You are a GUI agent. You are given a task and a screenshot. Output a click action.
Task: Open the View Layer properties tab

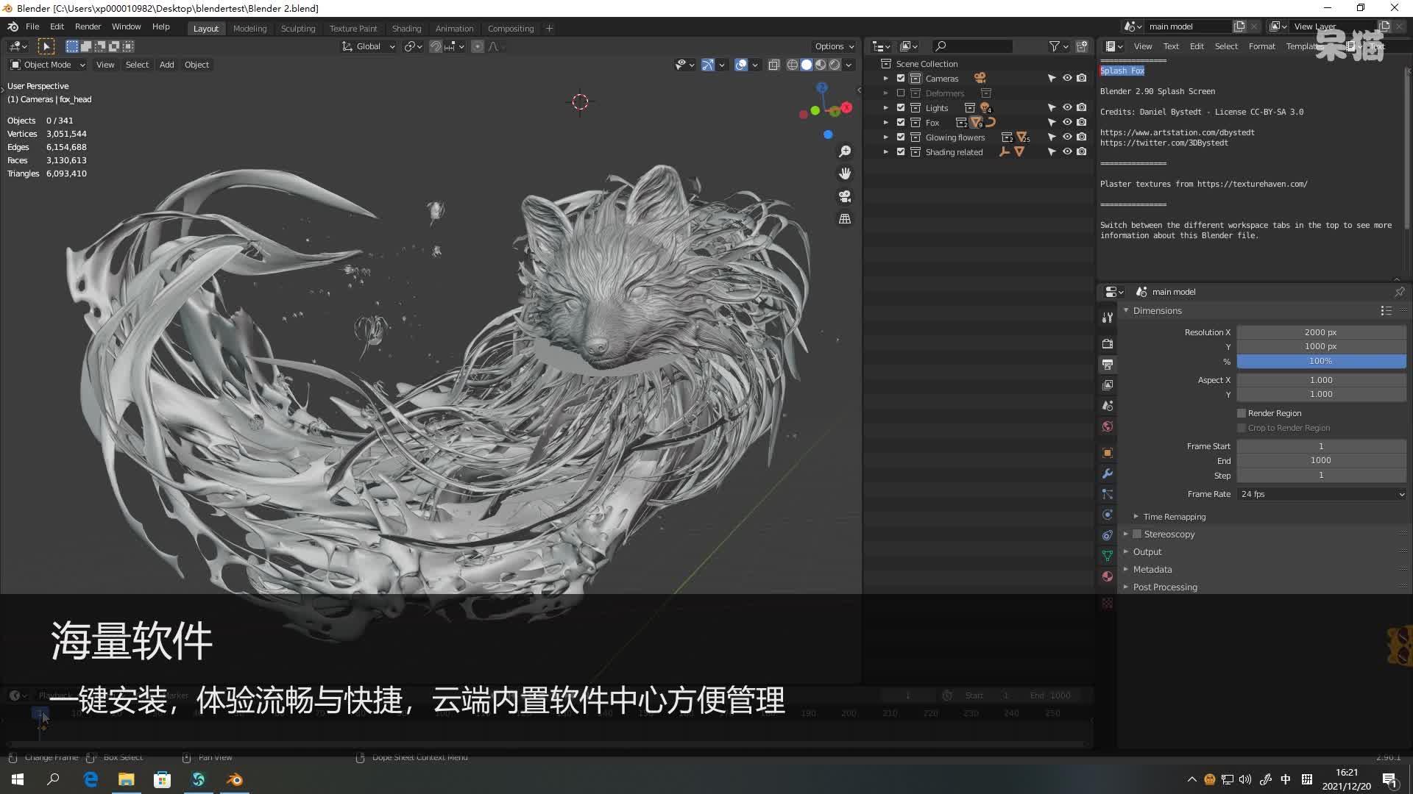click(x=1108, y=385)
